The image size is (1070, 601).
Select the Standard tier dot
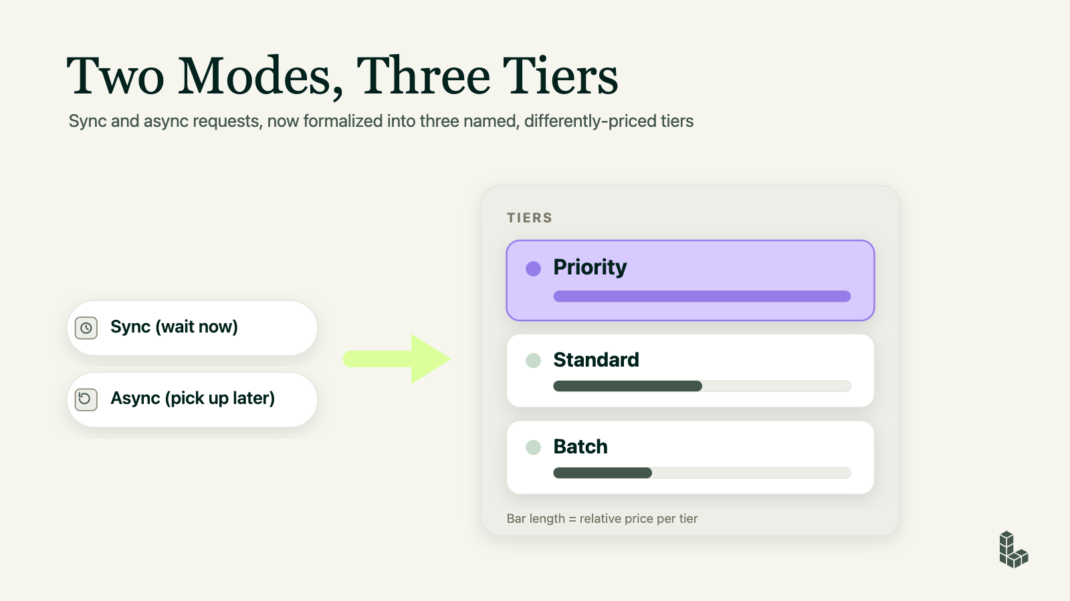point(533,361)
